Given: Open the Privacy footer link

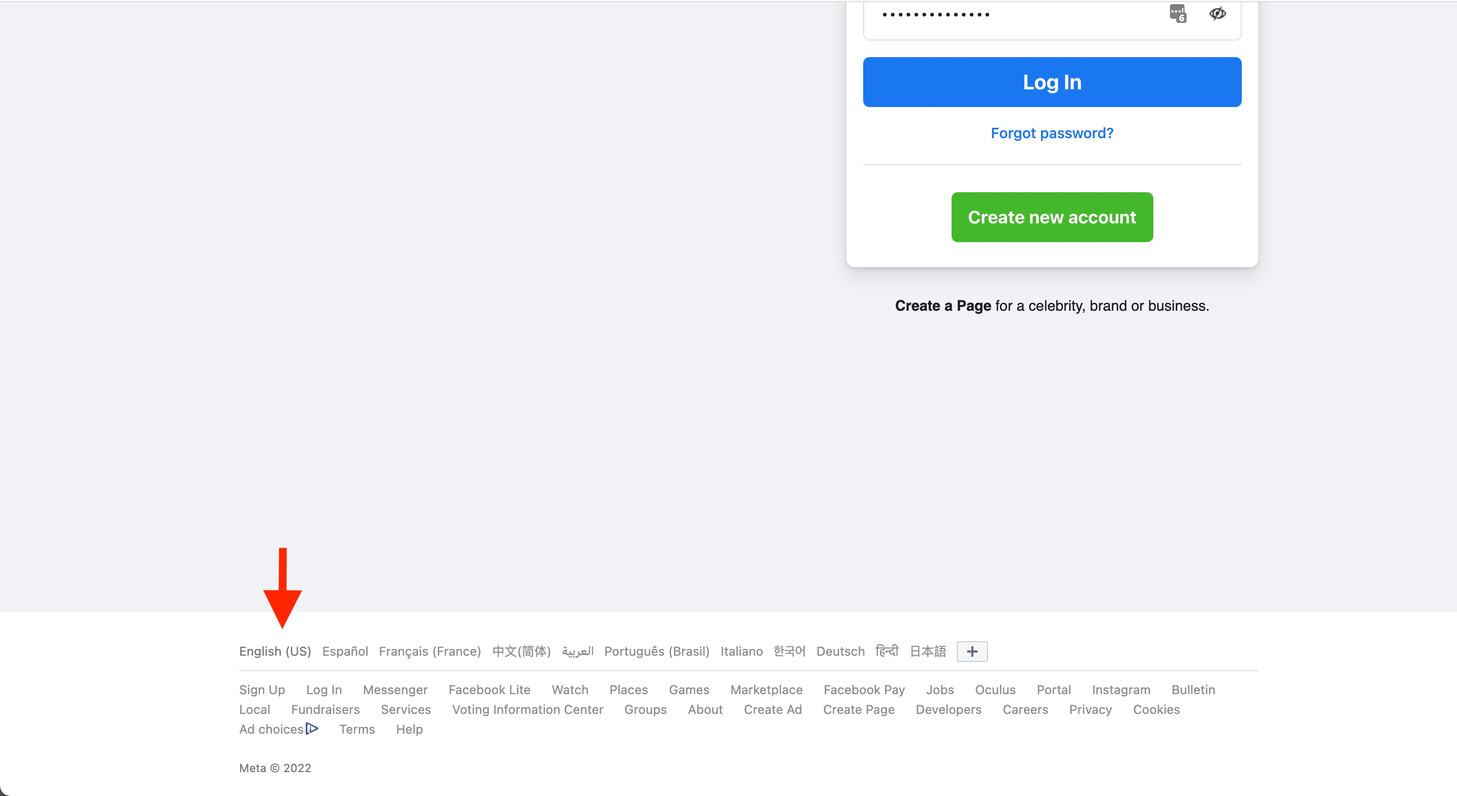Looking at the screenshot, I should click(1090, 710).
